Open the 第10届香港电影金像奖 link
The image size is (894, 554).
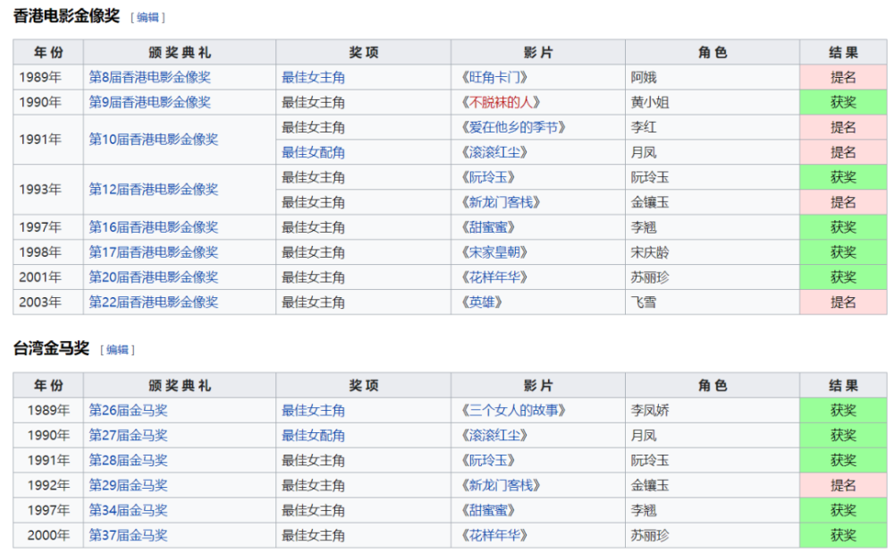coord(154,140)
